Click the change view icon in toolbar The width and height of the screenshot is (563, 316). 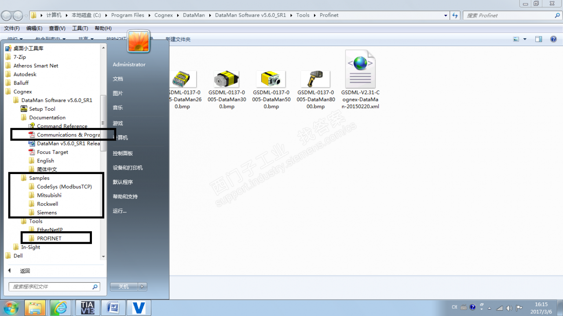[x=516, y=39]
